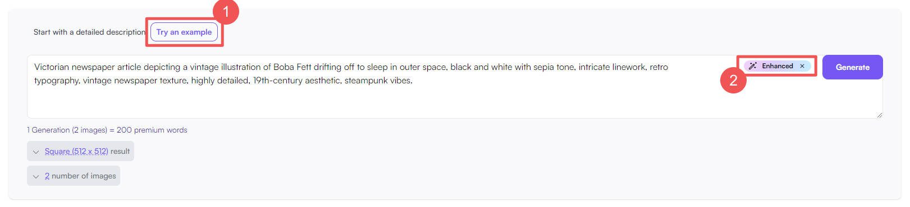
Task: Click the chevron icon beside number of images
Action: tap(36, 176)
